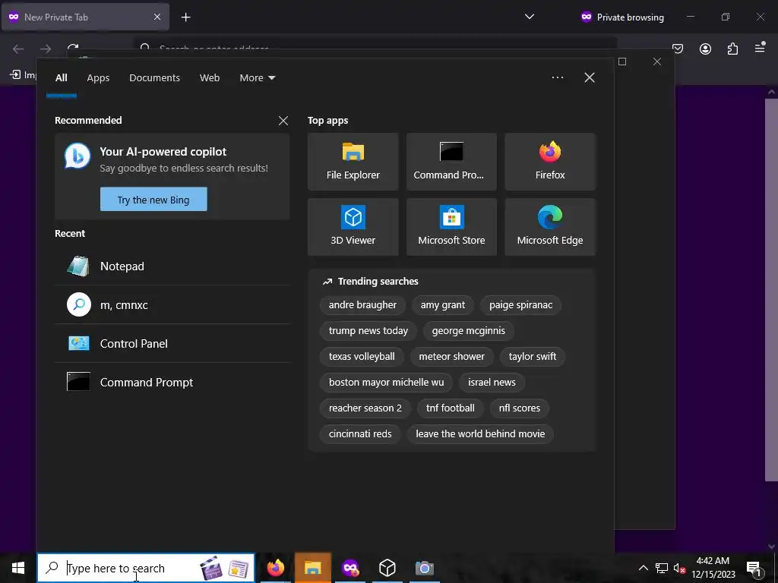
Task: Open Control Panel from Recent
Action: 172,344
